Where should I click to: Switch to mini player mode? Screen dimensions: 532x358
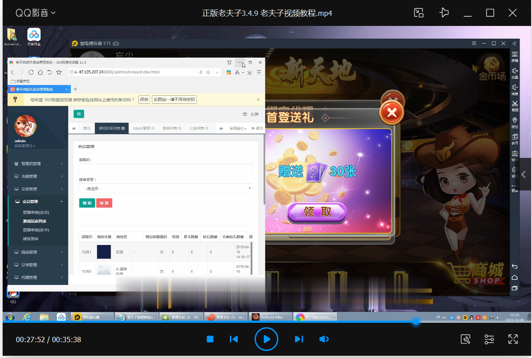[419, 13]
